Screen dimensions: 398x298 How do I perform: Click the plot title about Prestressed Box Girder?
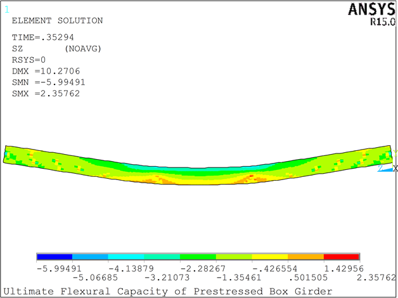[167, 291]
